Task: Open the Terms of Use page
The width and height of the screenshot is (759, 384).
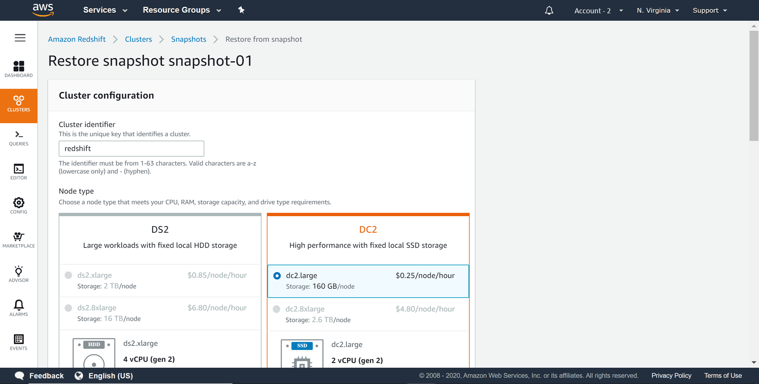Action: pyautogui.click(x=723, y=375)
